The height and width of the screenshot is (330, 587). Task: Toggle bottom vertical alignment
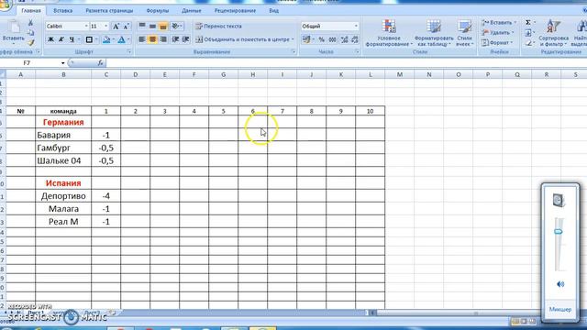click(163, 26)
